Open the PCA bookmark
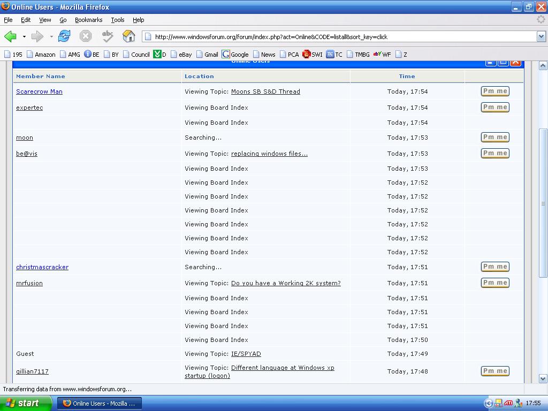 click(290, 55)
